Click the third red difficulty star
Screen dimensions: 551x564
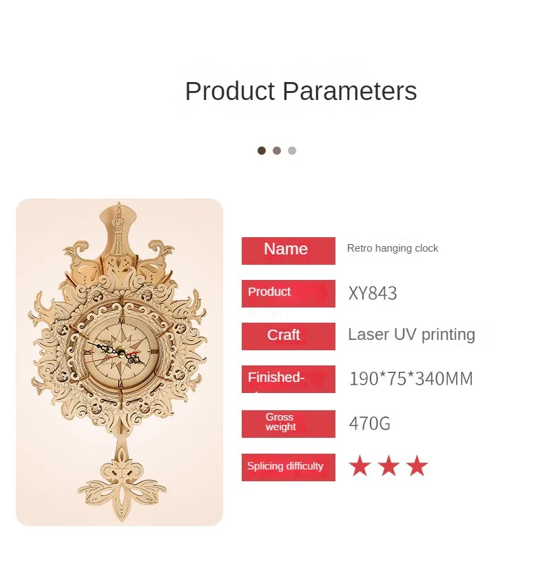[417, 466]
